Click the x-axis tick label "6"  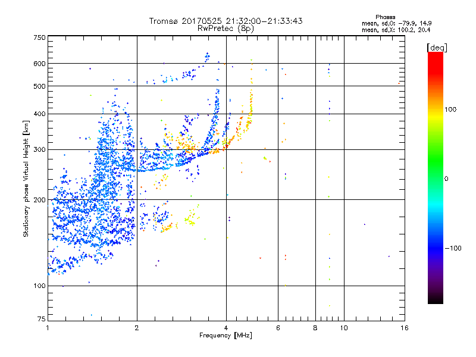pyautogui.click(x=278, y=328)
